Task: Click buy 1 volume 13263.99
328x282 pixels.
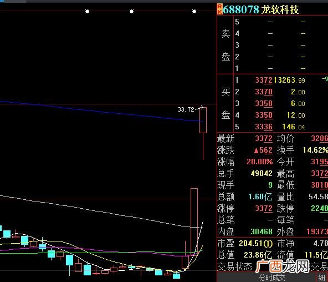Action: 289,80
